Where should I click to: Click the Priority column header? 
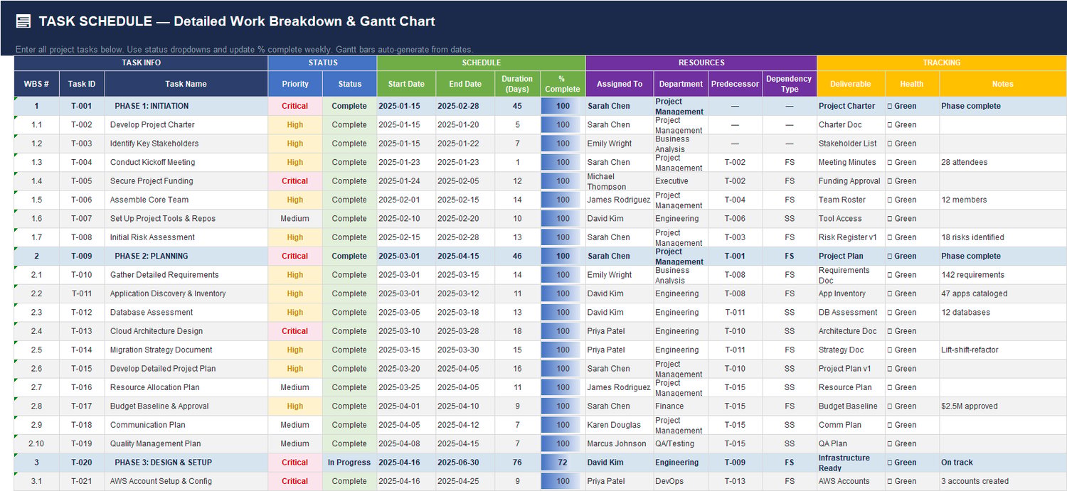click(295, 84)
